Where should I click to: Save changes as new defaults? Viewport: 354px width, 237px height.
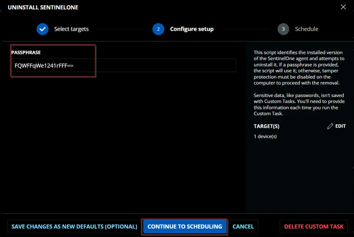(74, 226)
